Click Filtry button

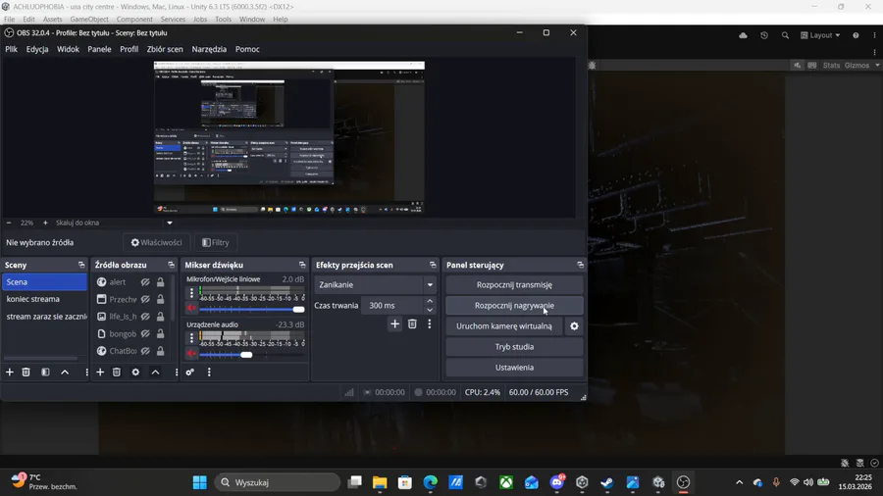216,243
